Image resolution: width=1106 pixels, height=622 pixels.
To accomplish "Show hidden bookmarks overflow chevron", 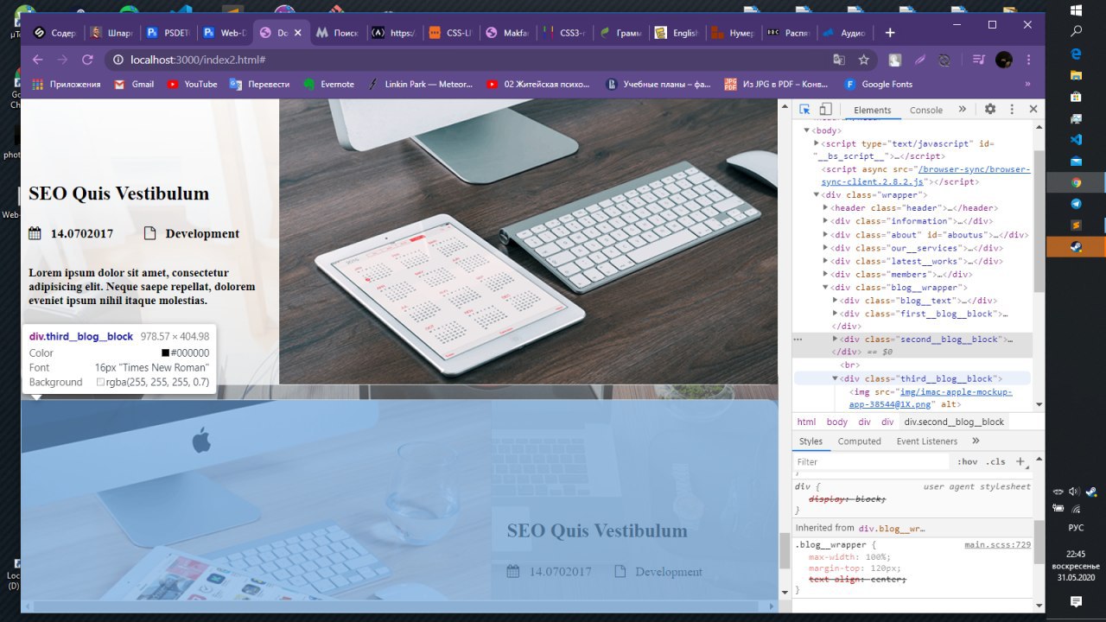I will click(x=1027, y=84).
